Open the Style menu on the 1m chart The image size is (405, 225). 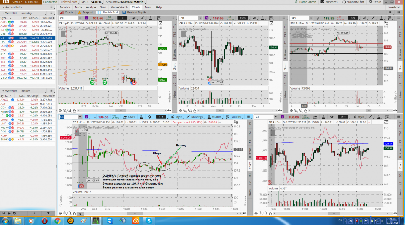pyautogui.click(x=176, y=117)
